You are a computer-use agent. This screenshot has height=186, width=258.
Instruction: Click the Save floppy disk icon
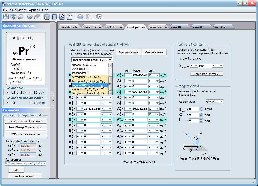(6, 17)
